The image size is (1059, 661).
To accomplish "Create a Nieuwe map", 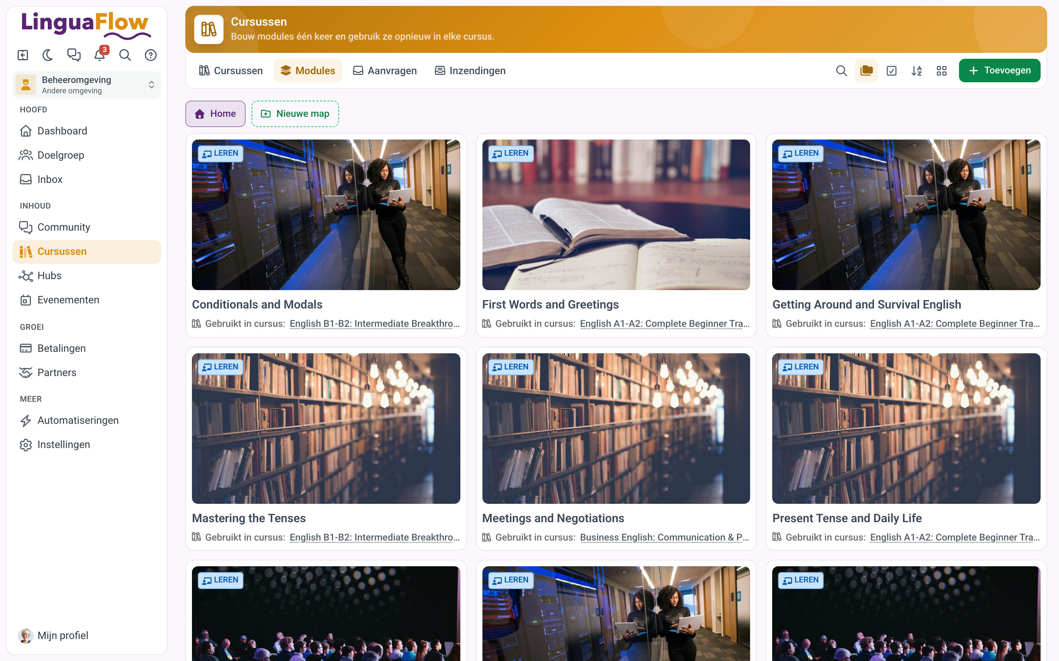I will [x=295, y=114].
